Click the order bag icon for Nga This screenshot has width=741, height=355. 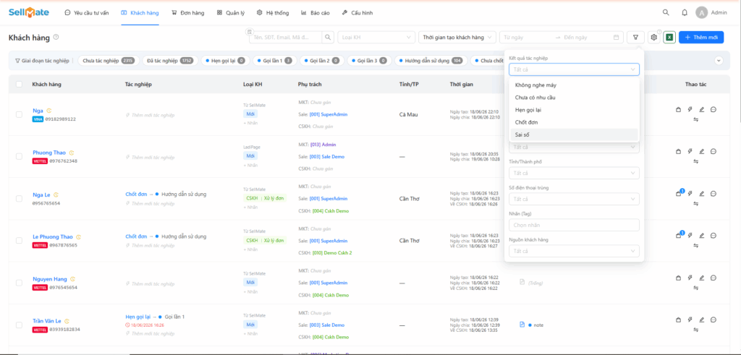tap(679, 109)
